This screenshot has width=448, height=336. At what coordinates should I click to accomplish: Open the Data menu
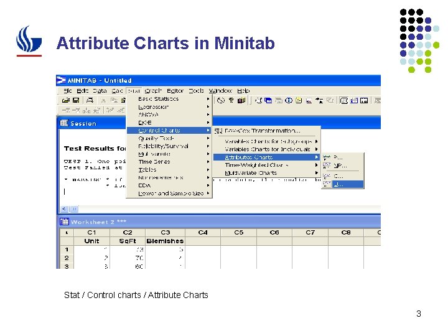pos(100,91)
